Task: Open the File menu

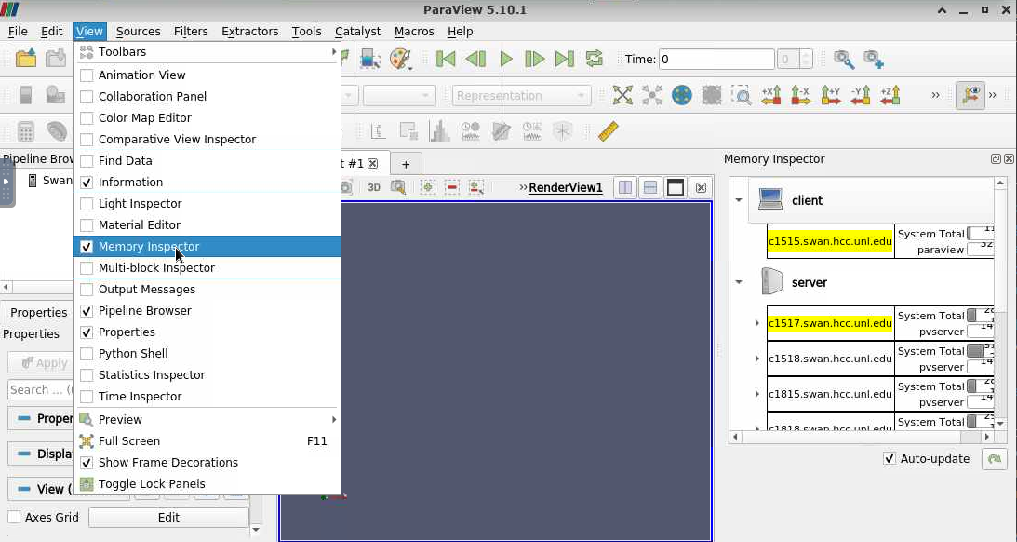Action: coord(18,31)
